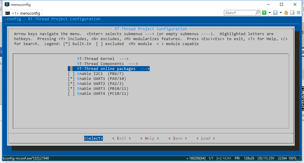
Task: Open the dropdown arrow next to the green plus
Action: (x=270, y=13)
